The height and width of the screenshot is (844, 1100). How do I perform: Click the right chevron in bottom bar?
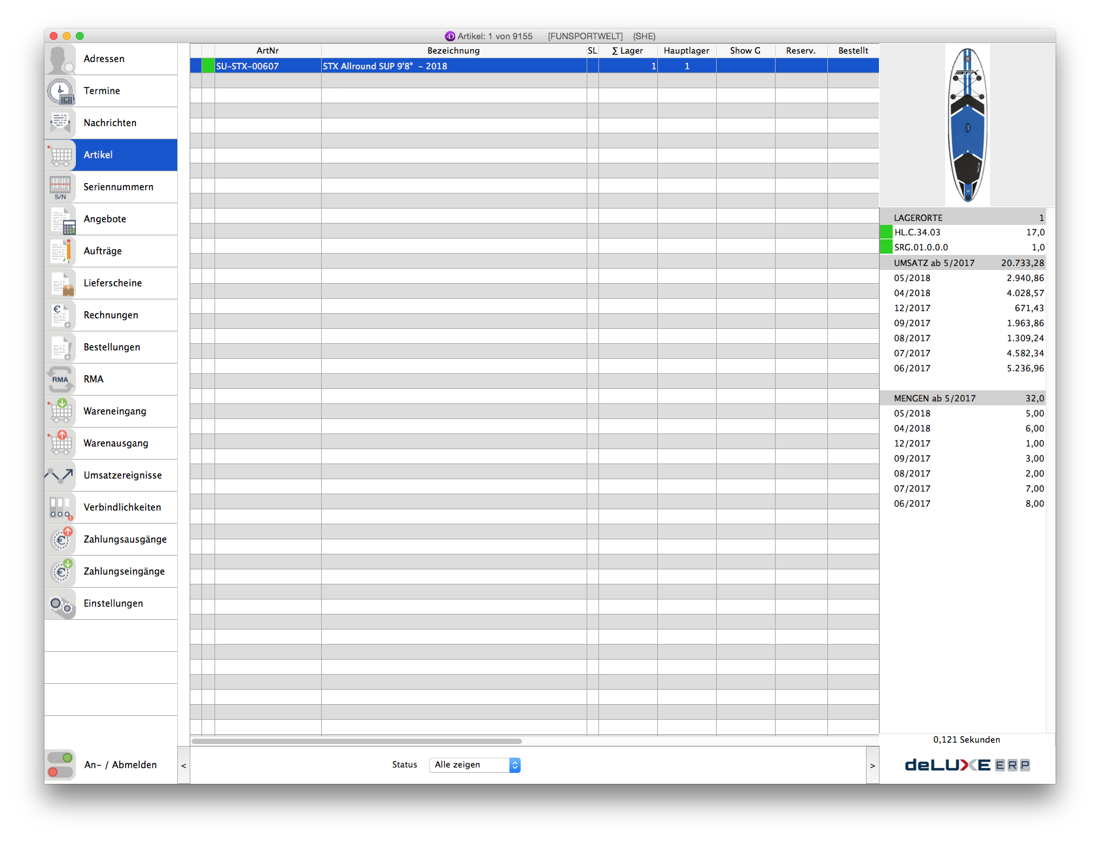(x=872, y=766)
